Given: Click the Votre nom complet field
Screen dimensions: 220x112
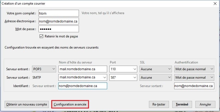Looking at the screenshot, I should click(x=59, y=13).
